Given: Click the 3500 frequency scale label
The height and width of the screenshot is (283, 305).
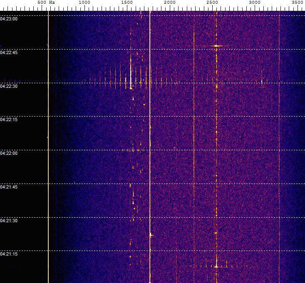Looking at the screenshot, I should [x=298, y=2].
